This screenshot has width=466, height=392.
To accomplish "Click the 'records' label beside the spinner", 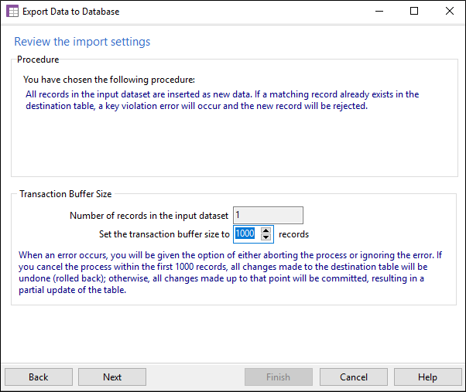I will (x=293, y=234).
